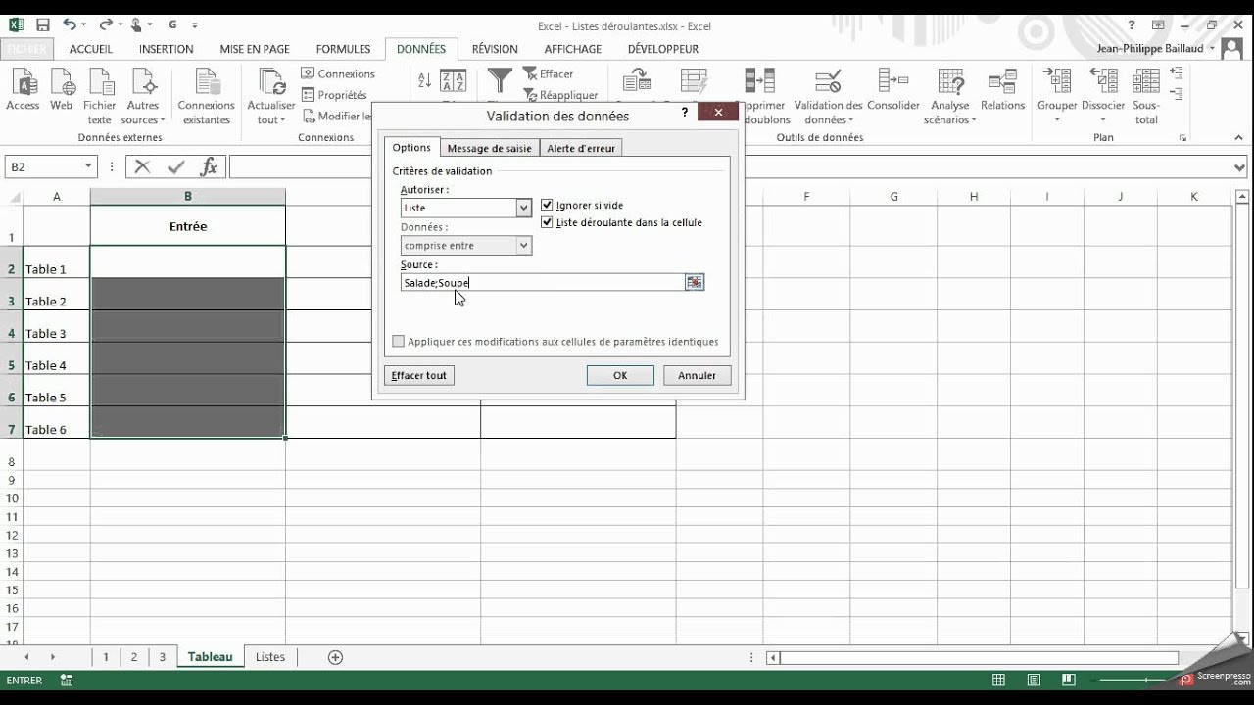Screen dimensions: 1254x705
Task: Open the RÉVISION ribbon tab
Action: [495, 49]
